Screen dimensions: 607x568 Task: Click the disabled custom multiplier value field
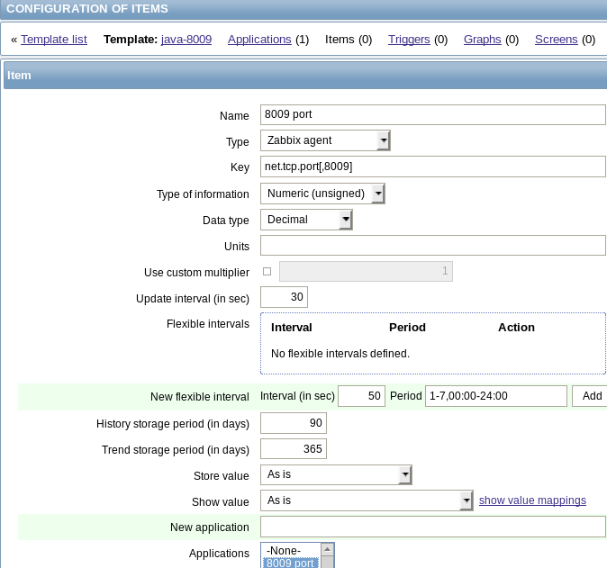(366, 271)
